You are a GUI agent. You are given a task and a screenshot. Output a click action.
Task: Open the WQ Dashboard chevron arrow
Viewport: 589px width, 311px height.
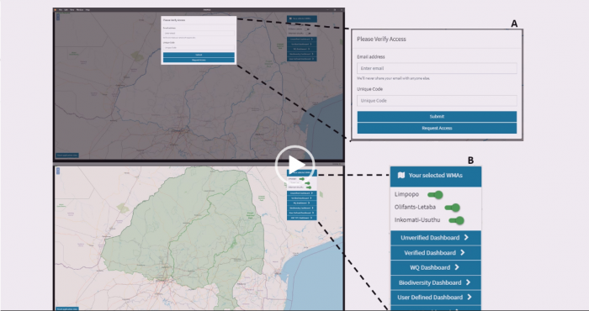click(x=457, y=267)
